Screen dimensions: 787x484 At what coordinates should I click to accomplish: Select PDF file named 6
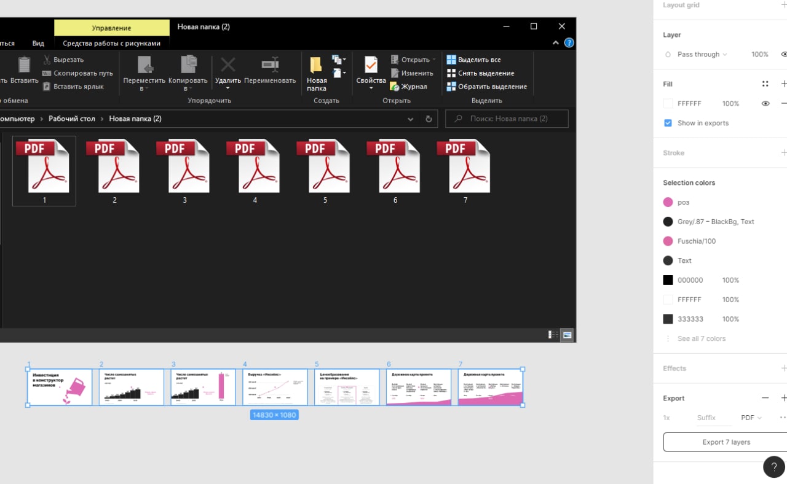coord(395,171)
